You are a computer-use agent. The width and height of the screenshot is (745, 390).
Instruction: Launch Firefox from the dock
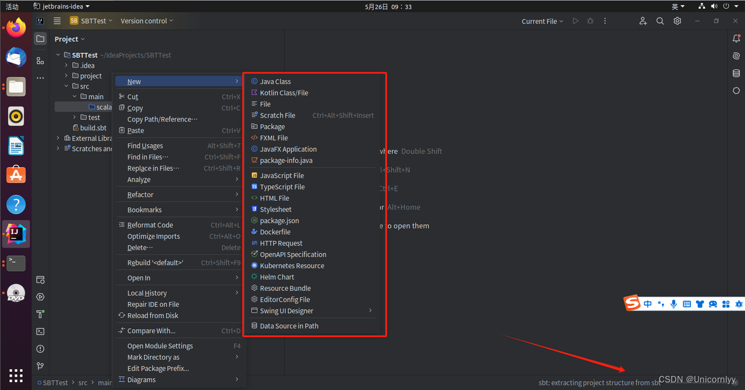click(16, 27)
